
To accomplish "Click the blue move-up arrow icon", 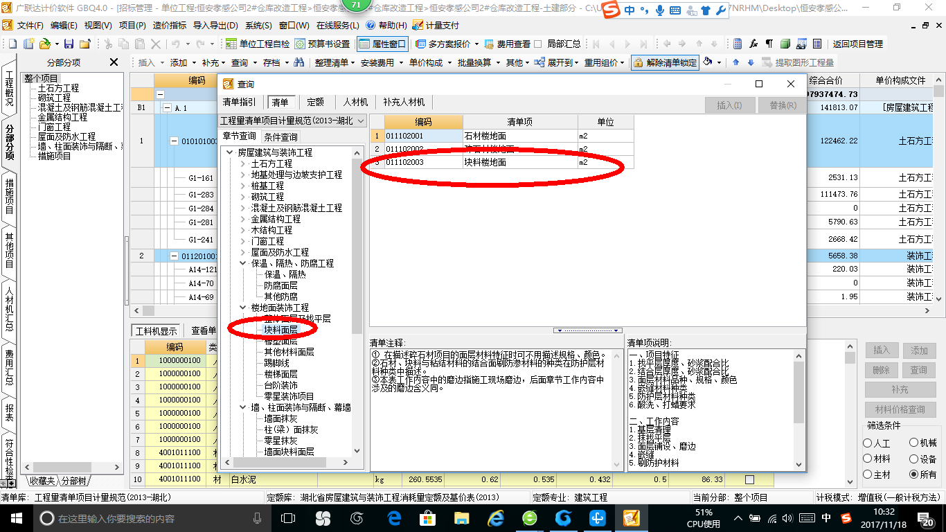I will click(735, 62).
